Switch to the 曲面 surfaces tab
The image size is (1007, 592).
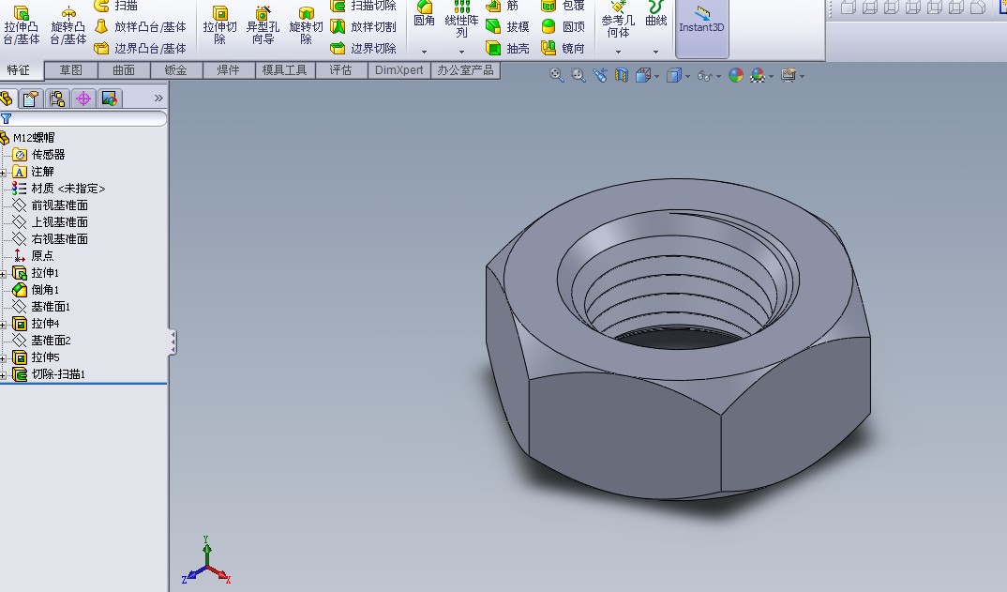click(x=124, y=70)
